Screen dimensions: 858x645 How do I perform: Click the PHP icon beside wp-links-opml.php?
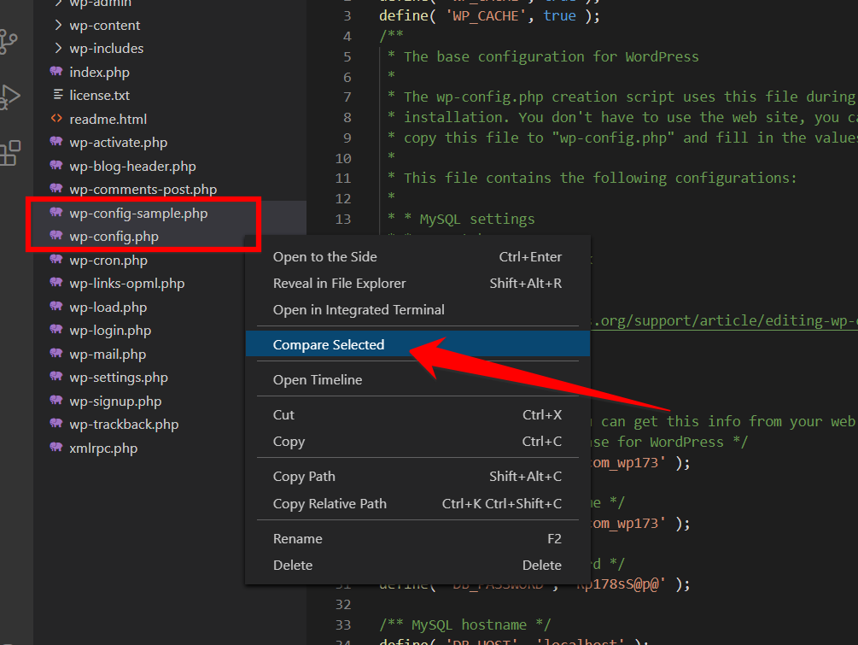(55, 283)
